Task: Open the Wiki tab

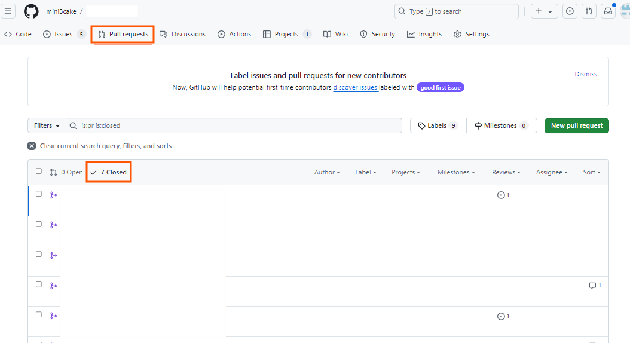Action: pyautogui.click(x=335, y=34)
